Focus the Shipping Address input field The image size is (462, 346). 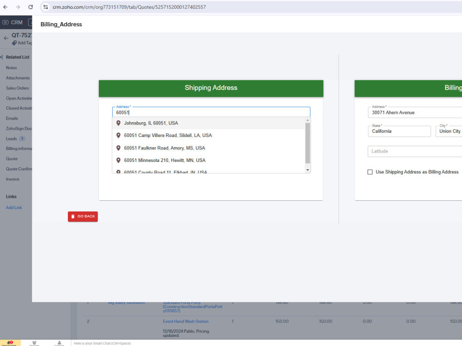tap(211, 113)
